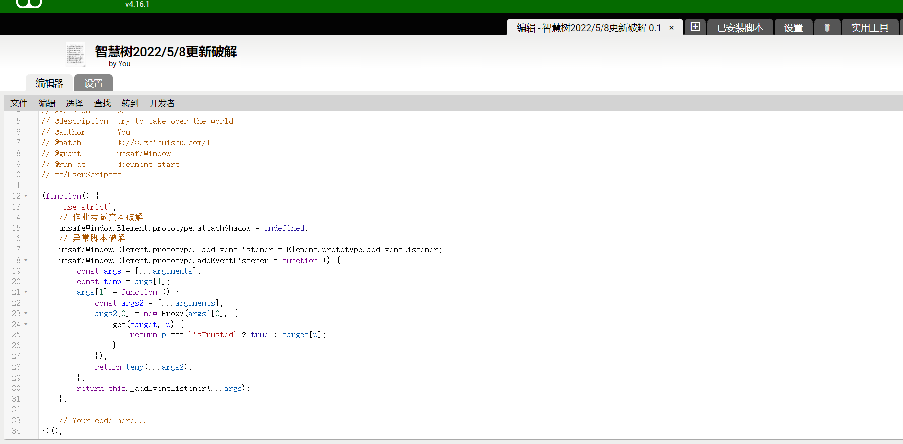Click '// @author' on line 6

click(63, 132)
